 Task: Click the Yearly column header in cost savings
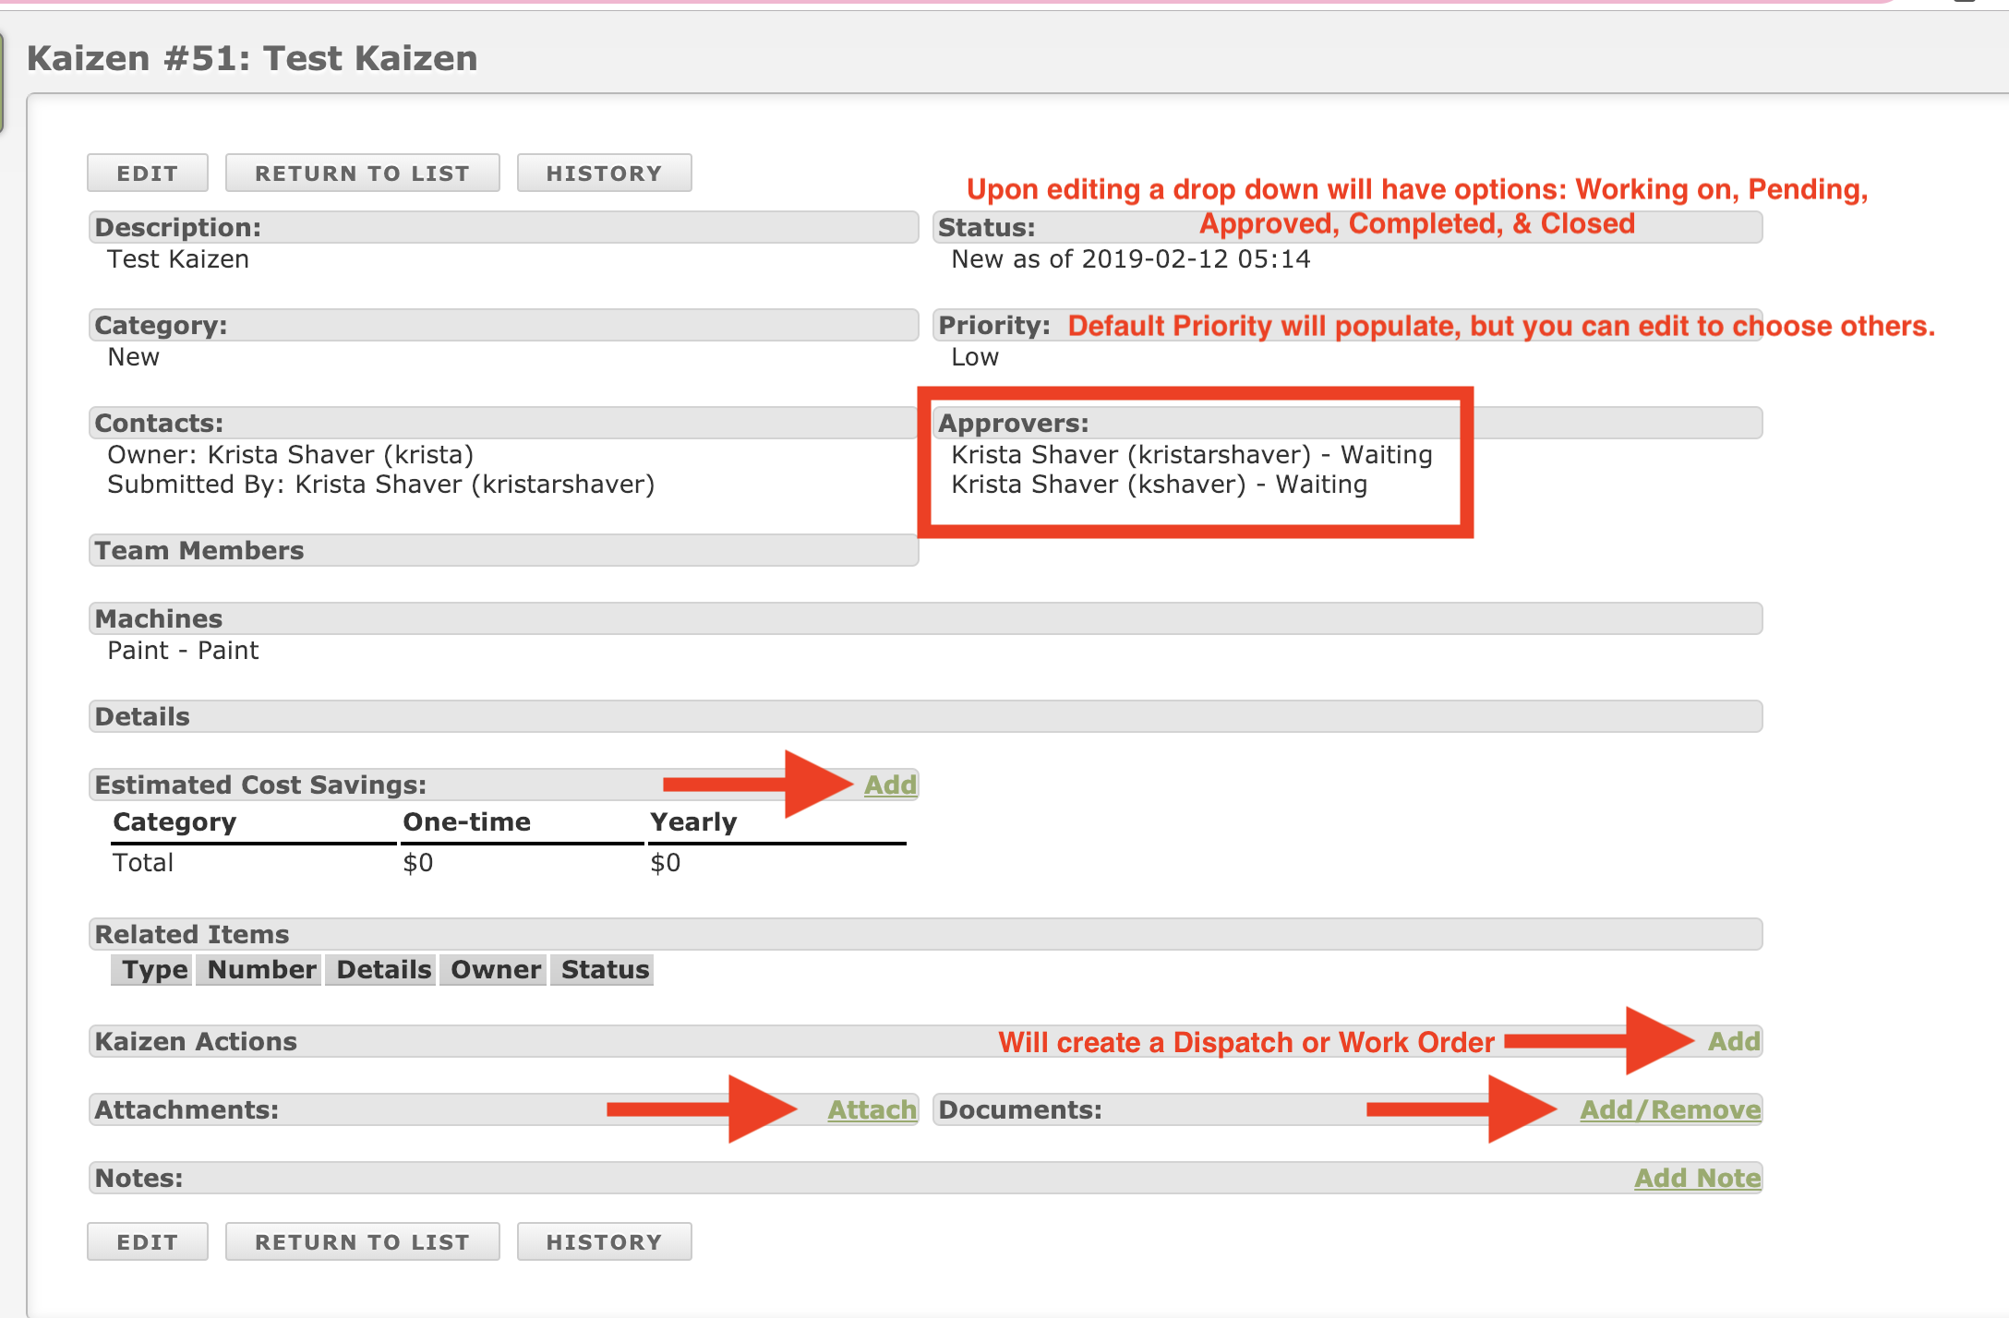(x=693, y=822)
